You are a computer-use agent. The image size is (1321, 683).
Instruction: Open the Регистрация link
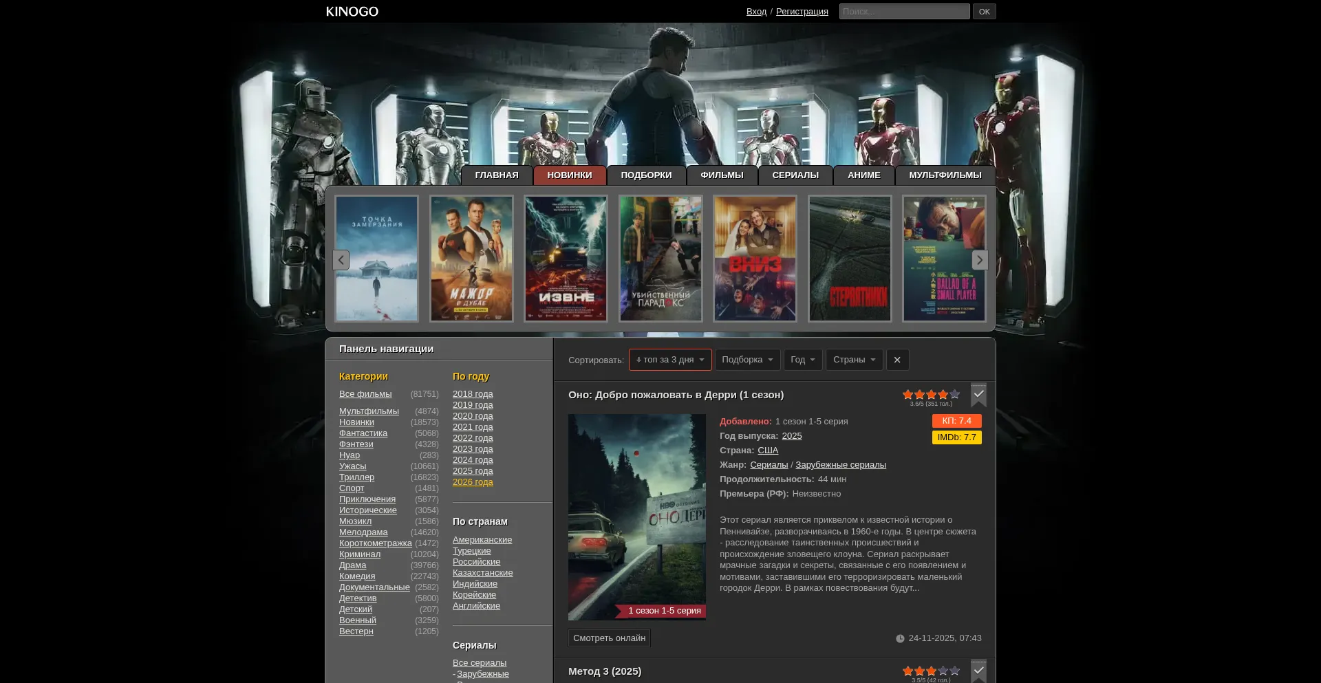point(802,12)
